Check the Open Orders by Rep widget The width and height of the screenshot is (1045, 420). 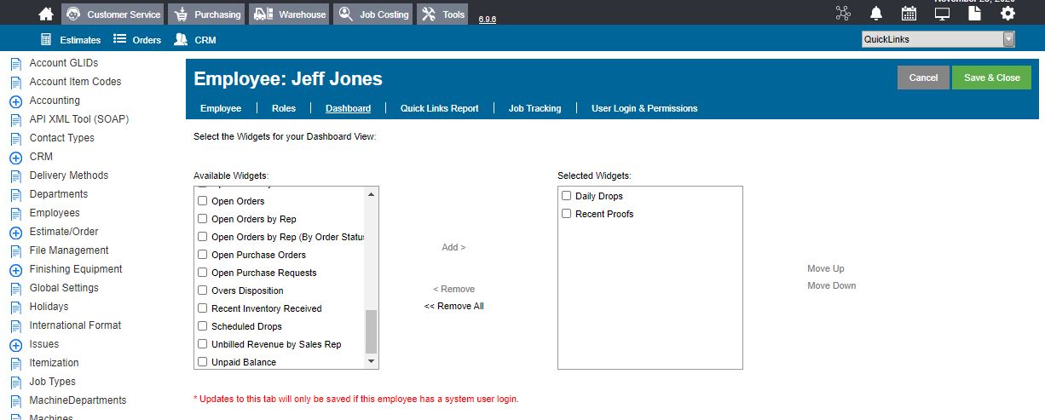pos(203,219)
